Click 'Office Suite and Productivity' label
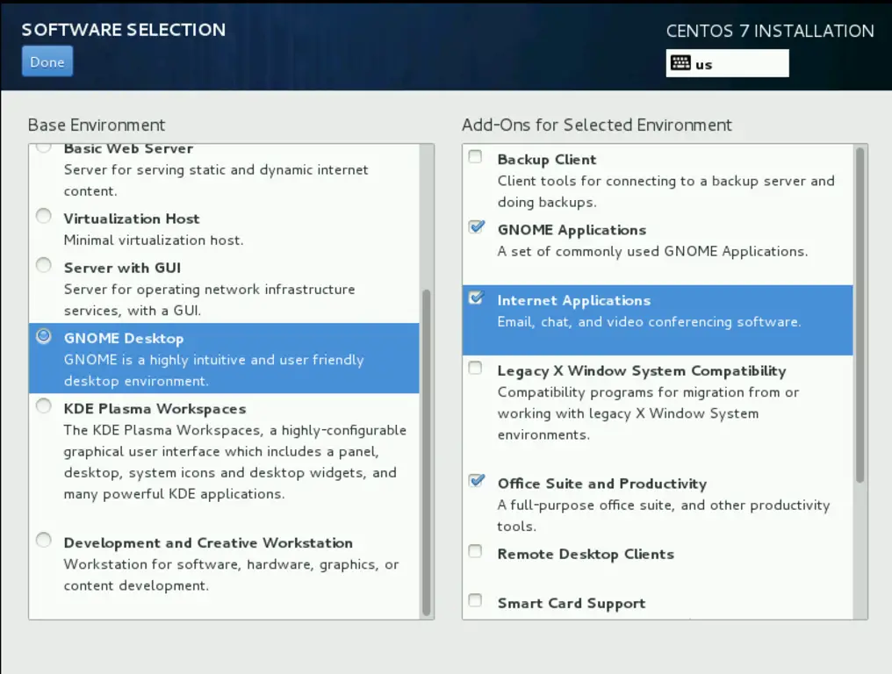Screen dimensions: 892x674 pyautogui.click(x=602, y=484)
